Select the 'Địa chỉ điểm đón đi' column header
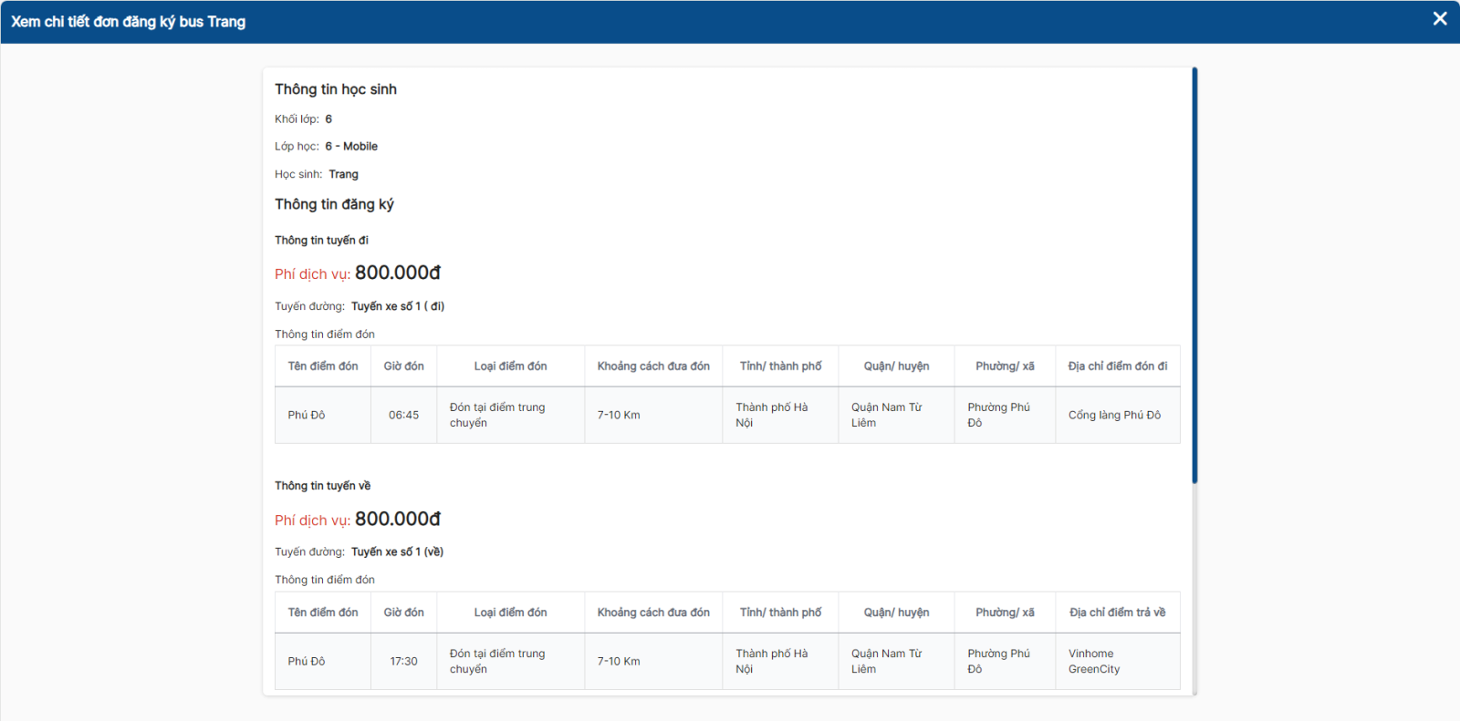The width and height of the screenshot is (1460, 721). [1117, 366]
